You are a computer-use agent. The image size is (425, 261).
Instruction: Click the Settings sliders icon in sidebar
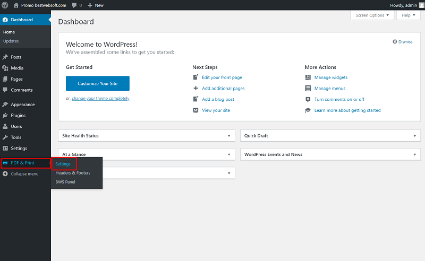point(5,149)
